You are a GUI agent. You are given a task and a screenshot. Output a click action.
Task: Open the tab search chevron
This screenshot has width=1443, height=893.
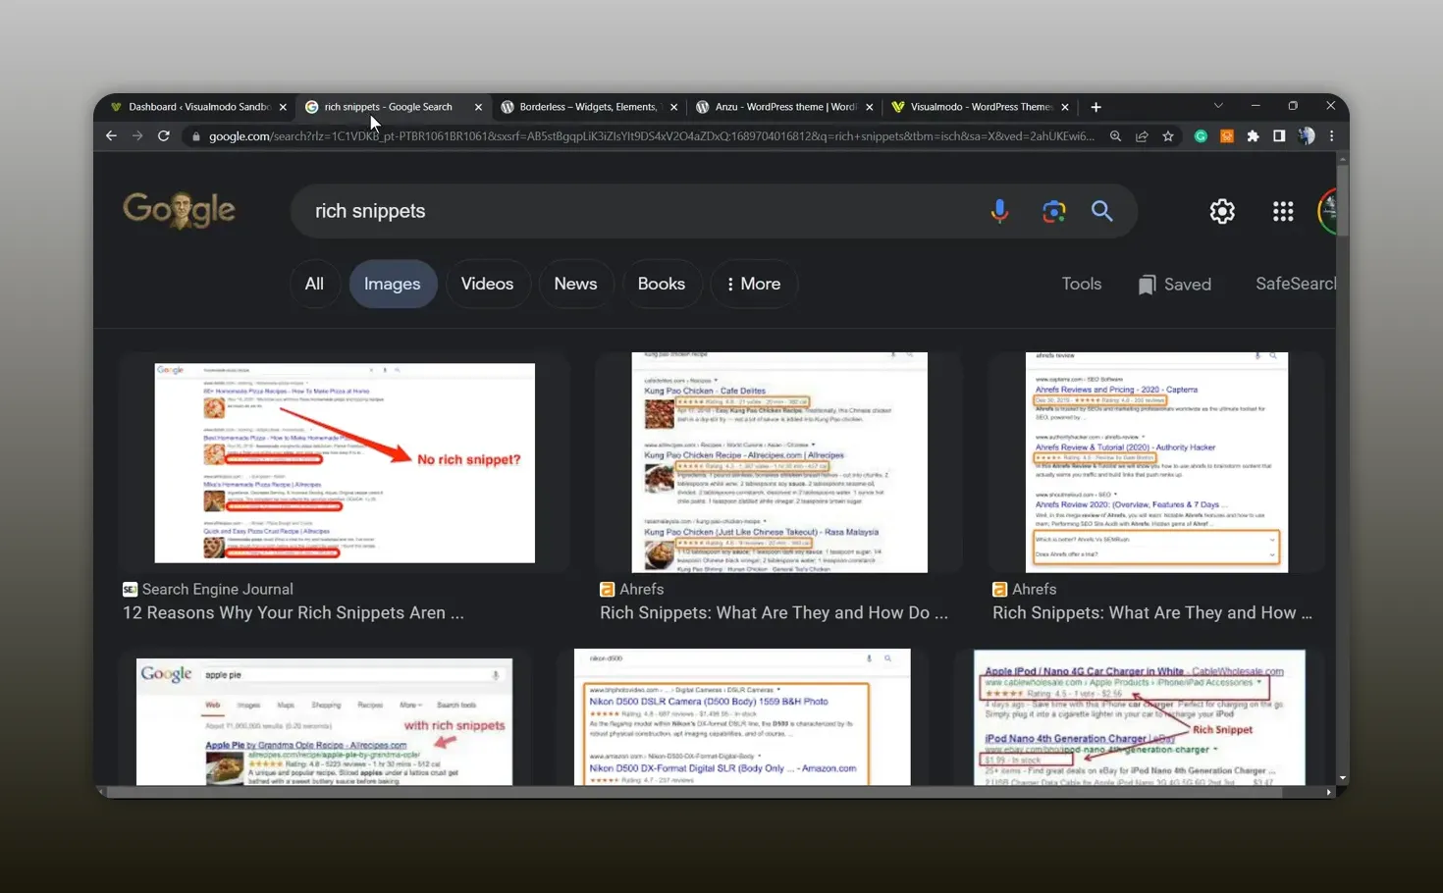1218,106
